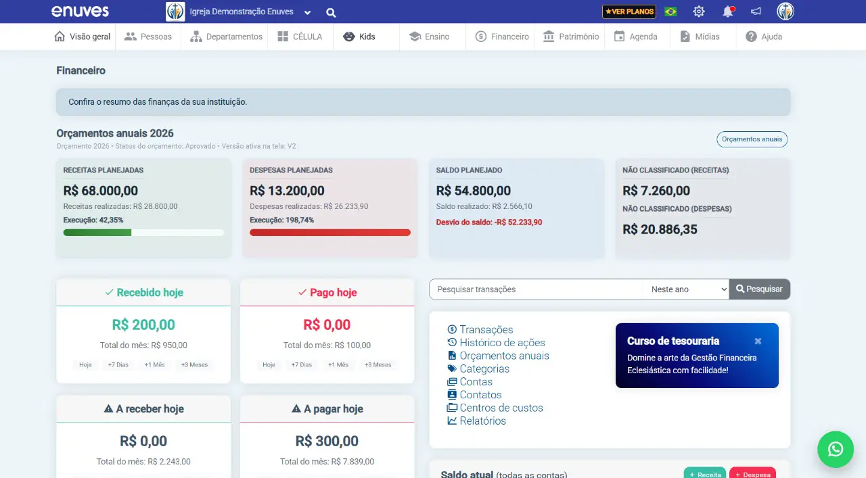Click the Desvio do saldo text
The image size is (866, 478).
coord(489,222)
